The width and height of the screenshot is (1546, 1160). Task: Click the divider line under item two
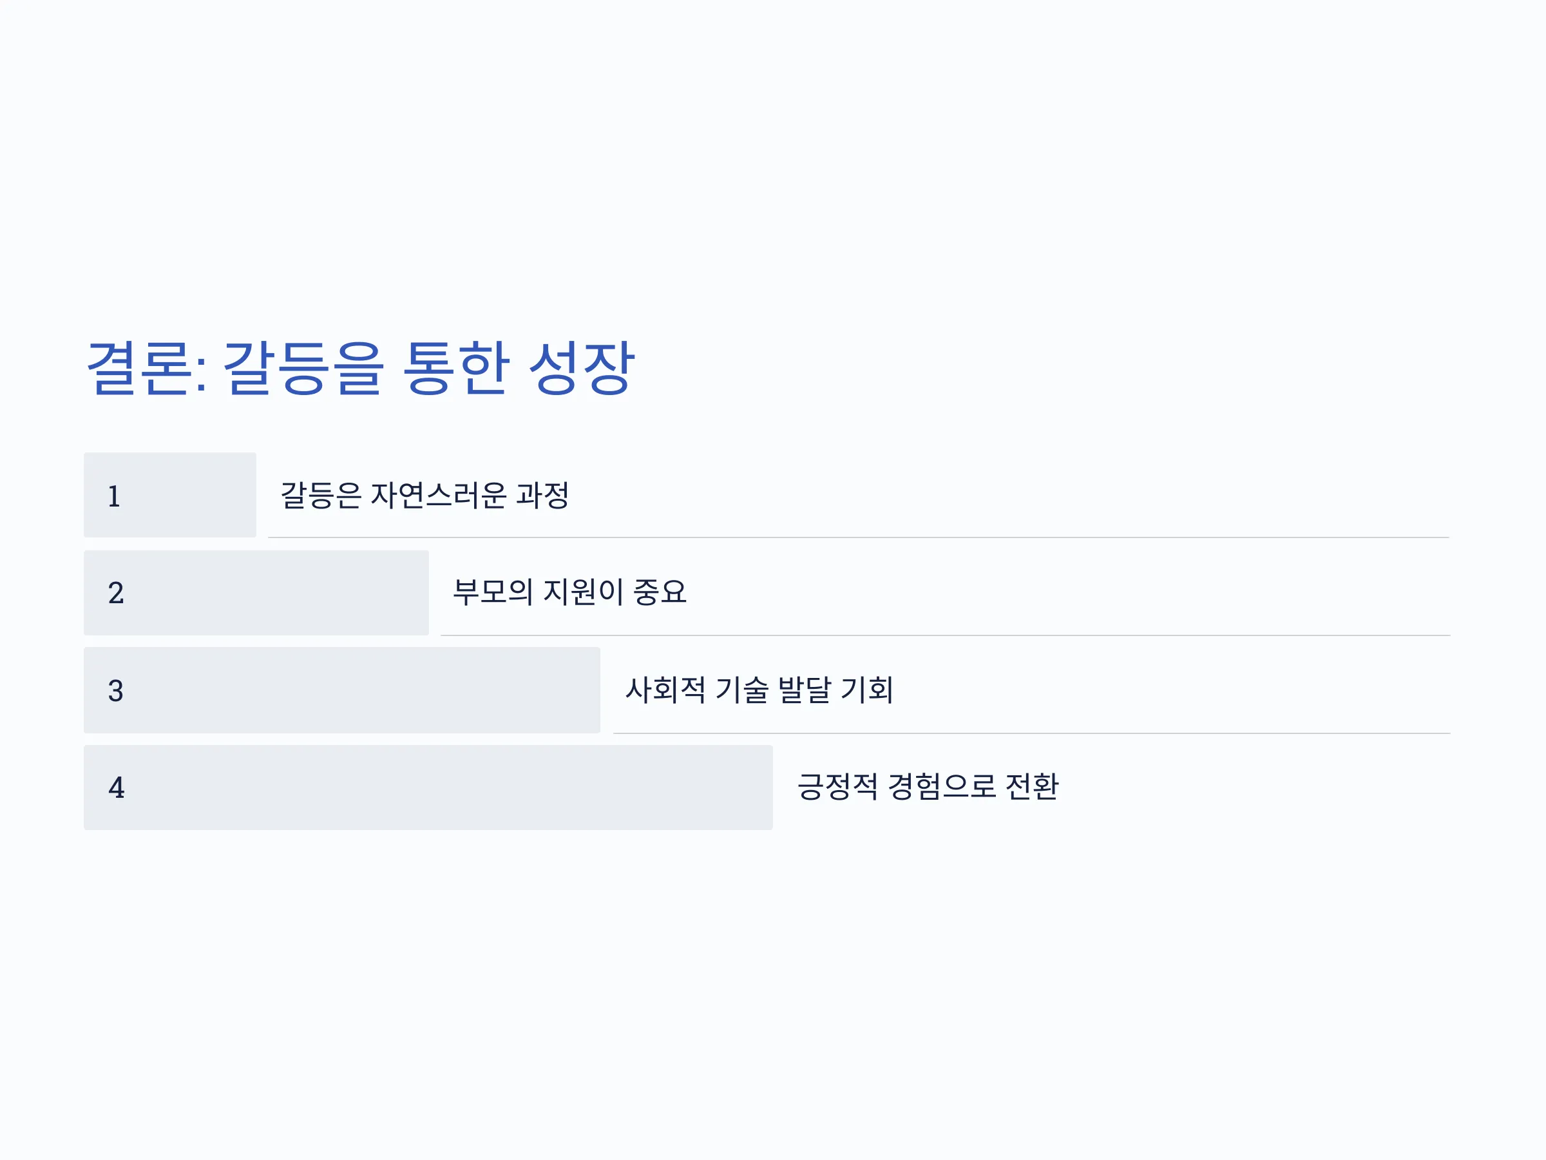tap(945, 635)
